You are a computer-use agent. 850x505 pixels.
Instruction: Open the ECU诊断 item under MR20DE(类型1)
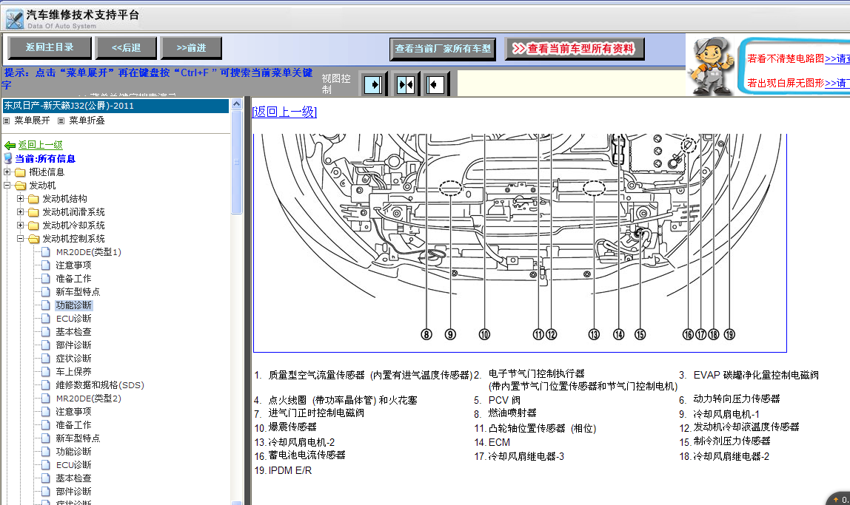pos(74,318)
